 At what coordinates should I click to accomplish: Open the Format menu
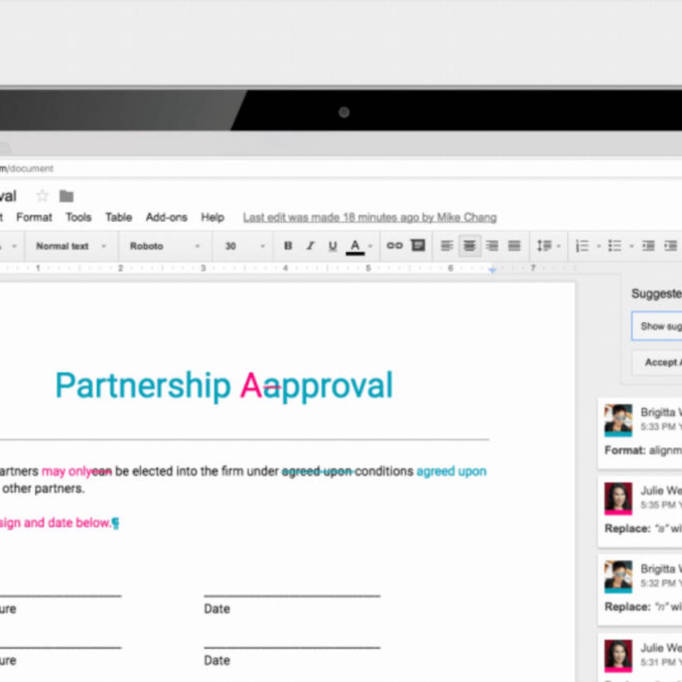click(34, 217)
